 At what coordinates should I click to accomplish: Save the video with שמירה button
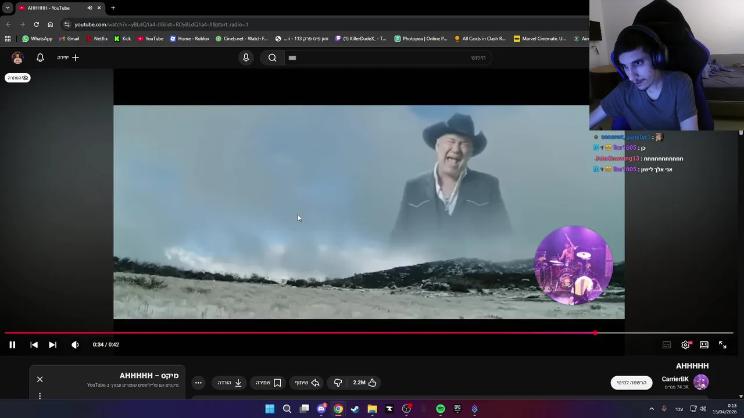268,383
